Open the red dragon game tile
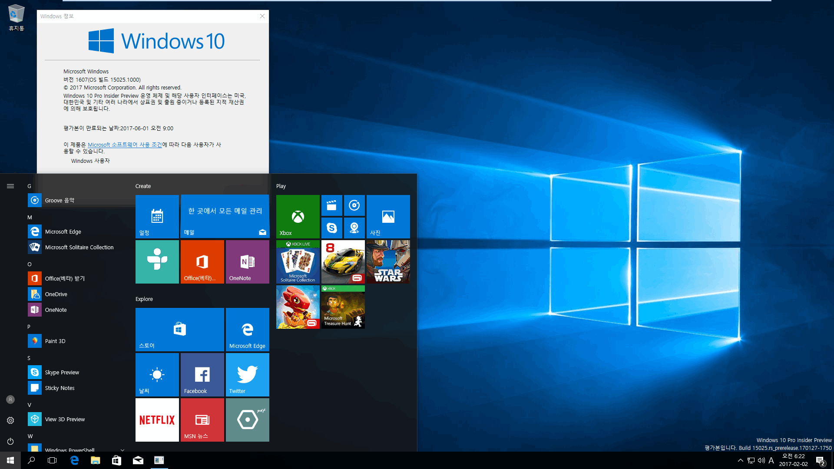Screen dimensions: 834x469 298,307
